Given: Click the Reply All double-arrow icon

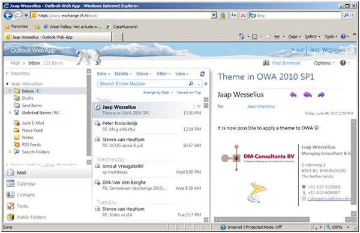Looking at the screenshot, I should tap(307, 95).
